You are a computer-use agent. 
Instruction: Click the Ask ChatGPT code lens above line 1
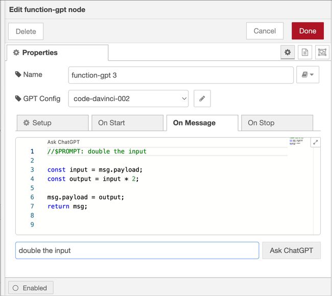point(63,142)
